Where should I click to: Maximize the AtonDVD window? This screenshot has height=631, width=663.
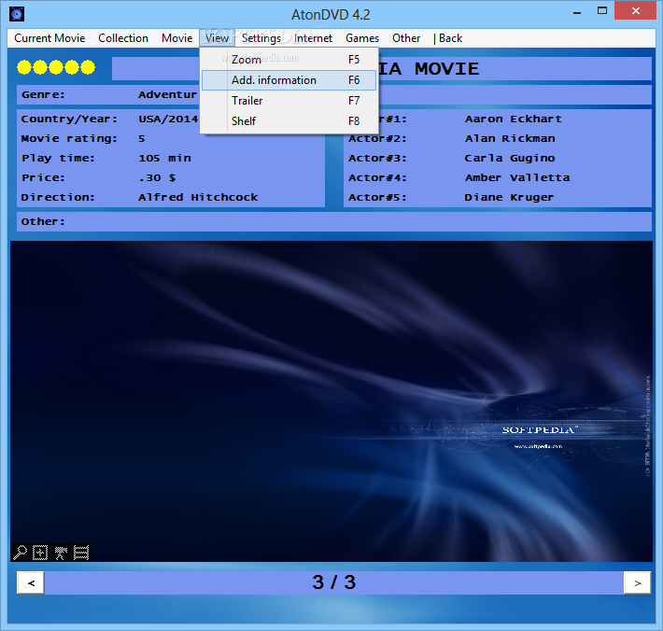click(602, 11)
